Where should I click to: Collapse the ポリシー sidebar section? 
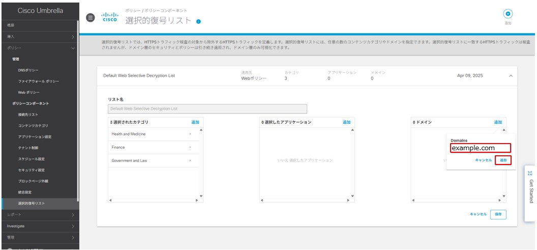pyautogui.click(x=39, y=48)
